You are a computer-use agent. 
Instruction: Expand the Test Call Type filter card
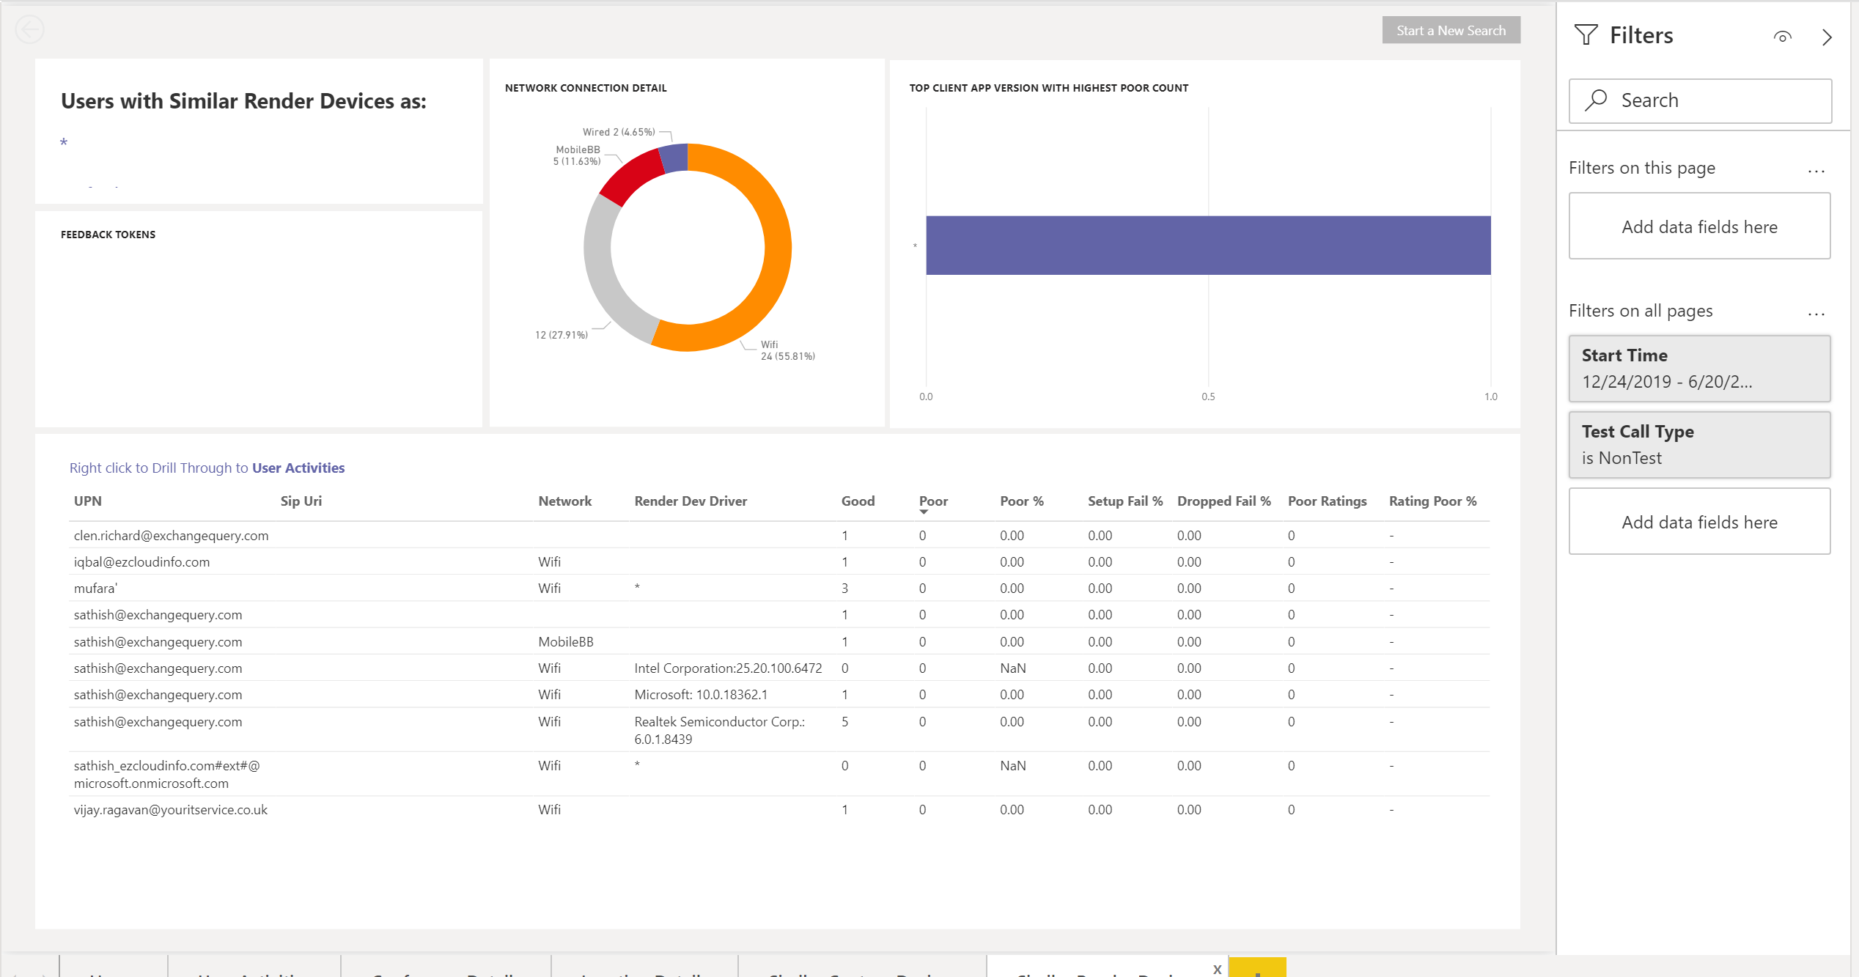point(1699,444)
